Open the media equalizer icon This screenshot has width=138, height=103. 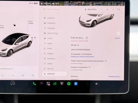pyautogui.click(x=23, y=76)
